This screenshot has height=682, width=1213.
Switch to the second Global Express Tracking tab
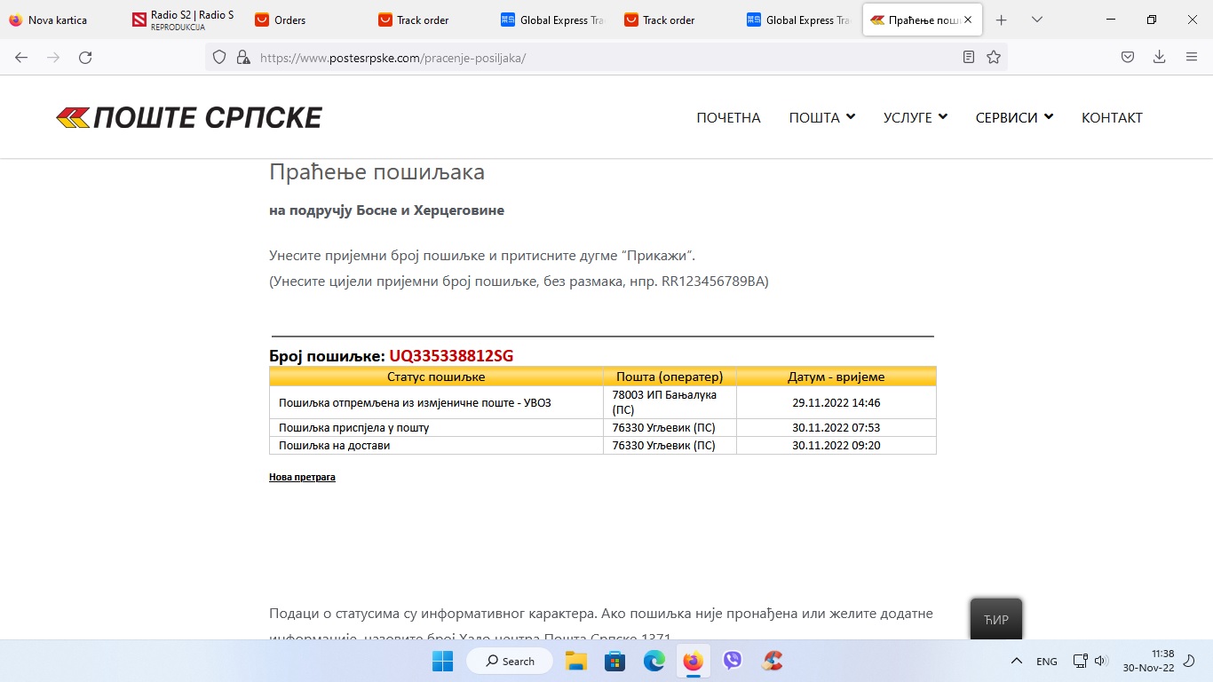[x=797, y=20]
